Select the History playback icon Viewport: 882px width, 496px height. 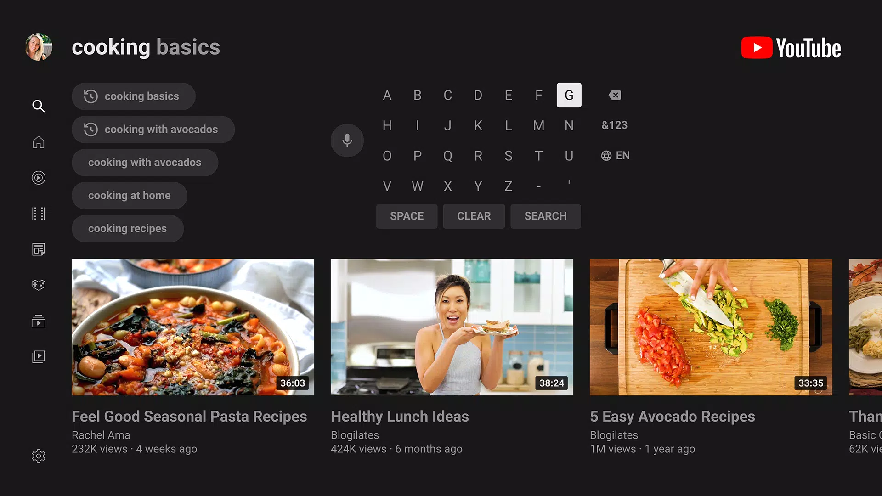coord(38,178)
